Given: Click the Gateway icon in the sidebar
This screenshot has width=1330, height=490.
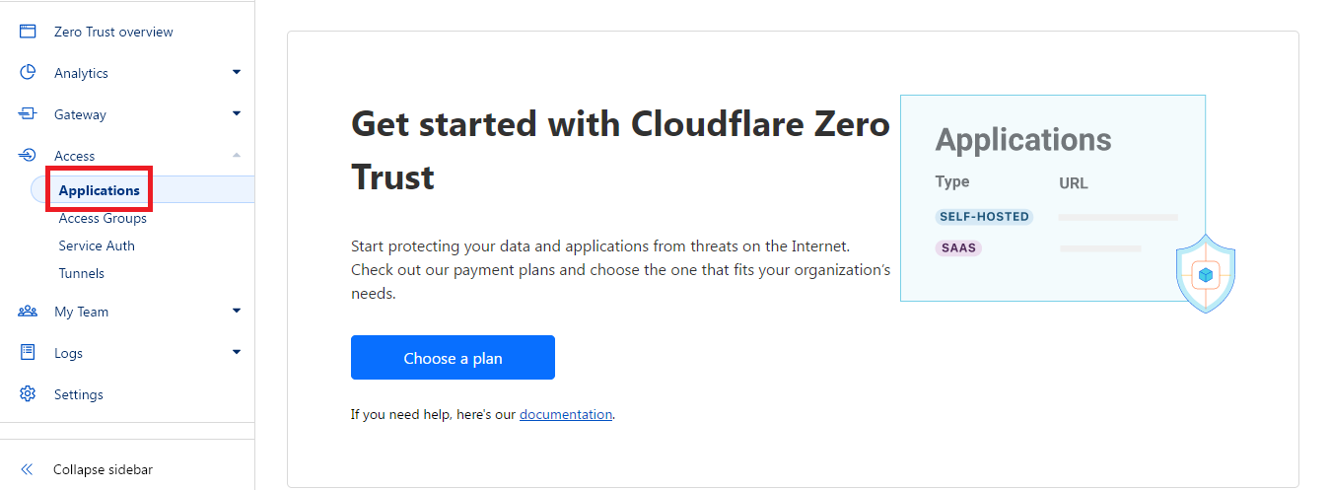Looking at the screenshot, I should click(28, 114).
